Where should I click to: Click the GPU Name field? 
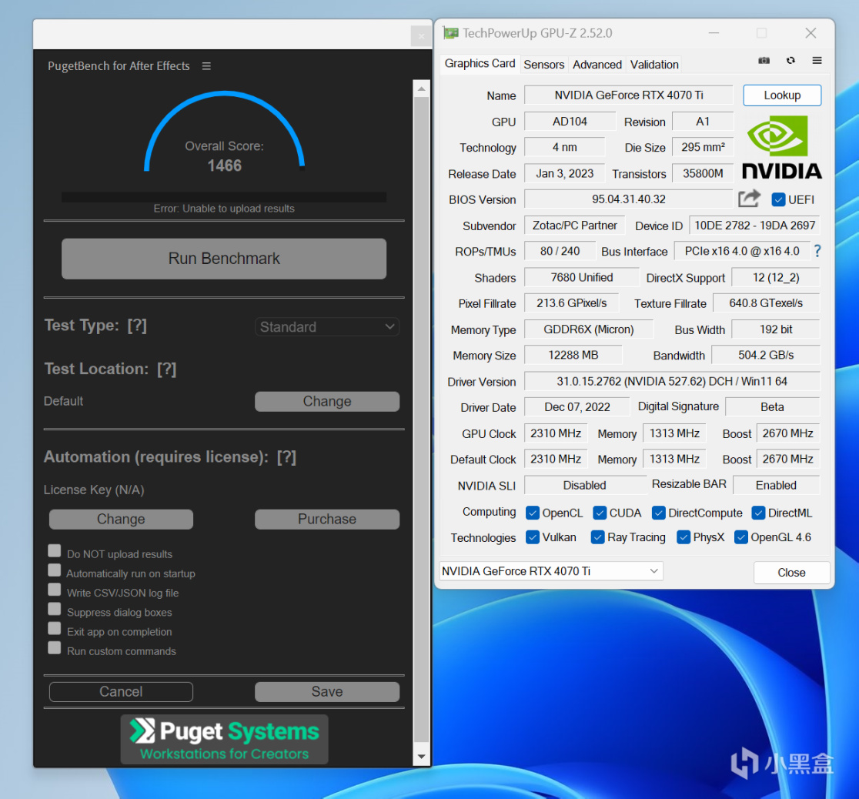pos(628,95)
